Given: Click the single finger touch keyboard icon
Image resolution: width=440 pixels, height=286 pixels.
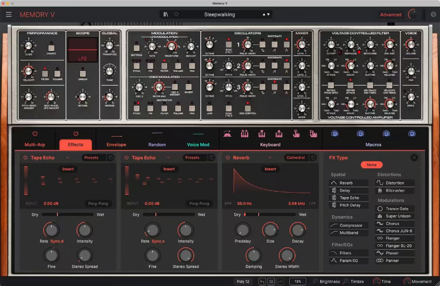Looking at the screenshot, I should coord(296,134).
